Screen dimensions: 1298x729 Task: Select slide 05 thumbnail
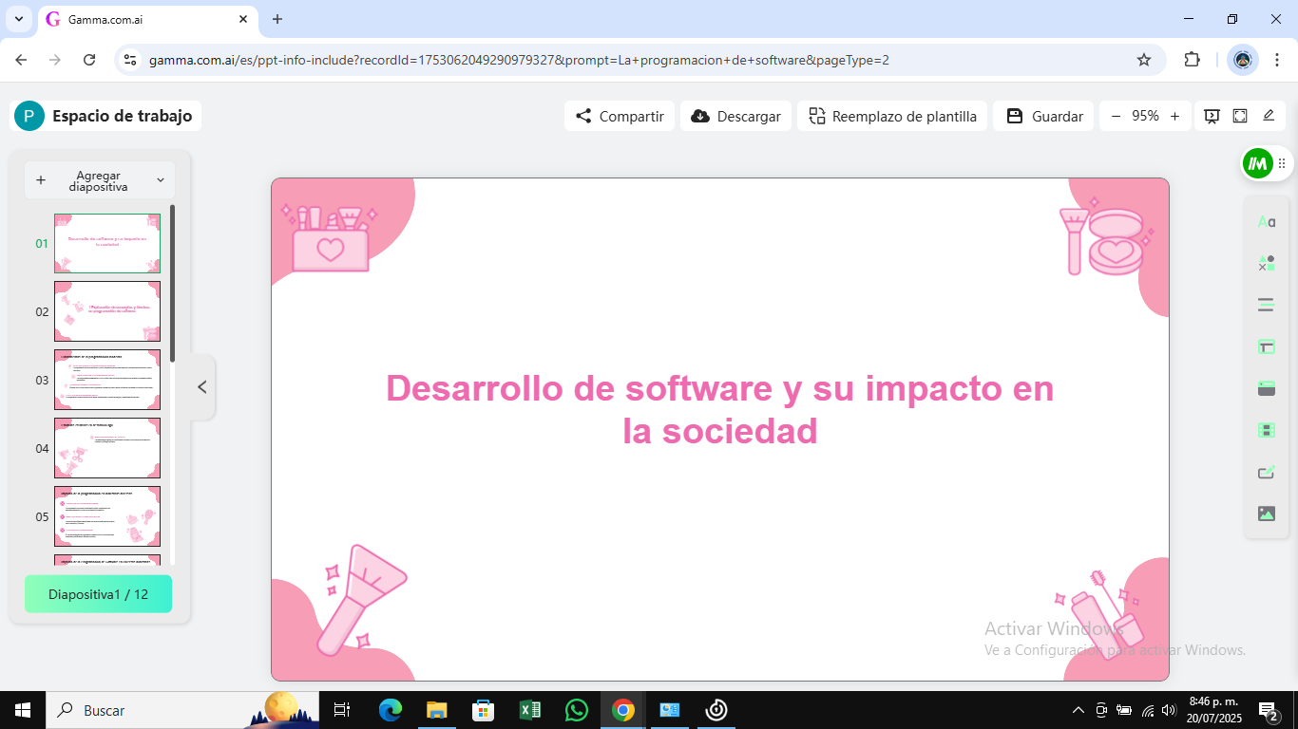click(107, 516)
